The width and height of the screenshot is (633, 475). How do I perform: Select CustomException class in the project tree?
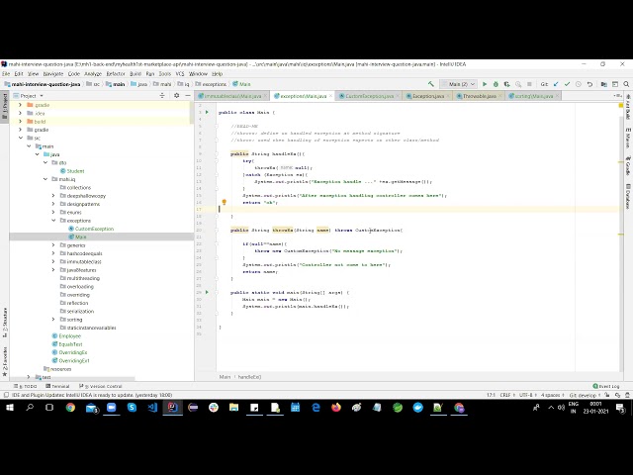click(x=94, y=229)
